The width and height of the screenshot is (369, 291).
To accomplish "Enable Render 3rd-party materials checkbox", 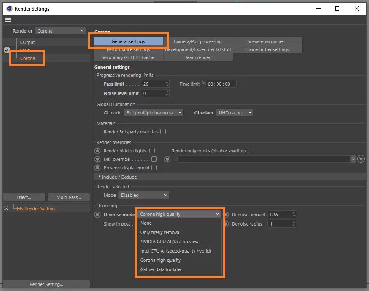I will pyautogui.click(x=163, y=132).
